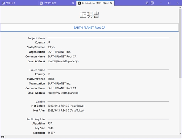Screen dimensions: 182x139
Task: Click the vertical scrollbar thumb
Action: click(180, 43)
